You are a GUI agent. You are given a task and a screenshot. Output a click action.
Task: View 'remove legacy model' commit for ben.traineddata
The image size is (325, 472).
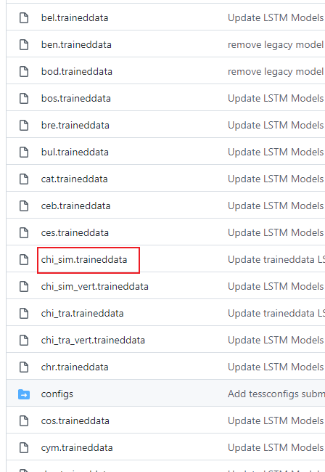(276, 44)
